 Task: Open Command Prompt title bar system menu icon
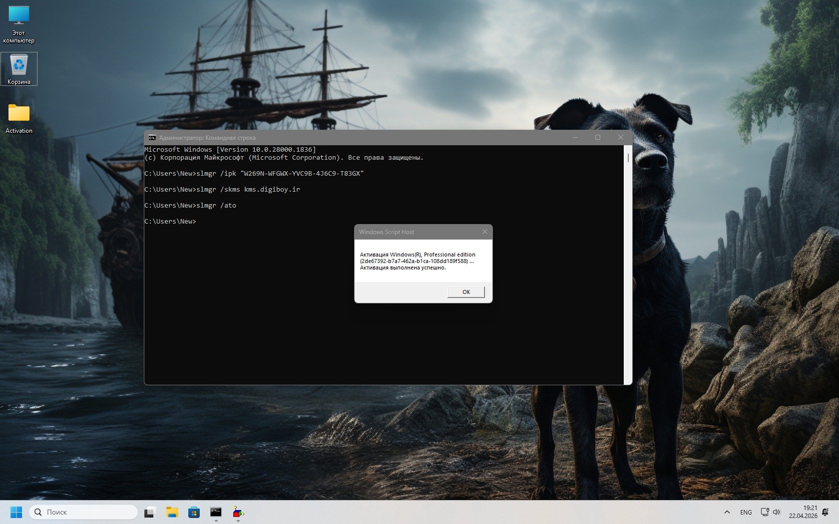coord(152,138)
